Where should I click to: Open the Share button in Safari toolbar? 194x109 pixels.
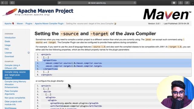point(181,3)
